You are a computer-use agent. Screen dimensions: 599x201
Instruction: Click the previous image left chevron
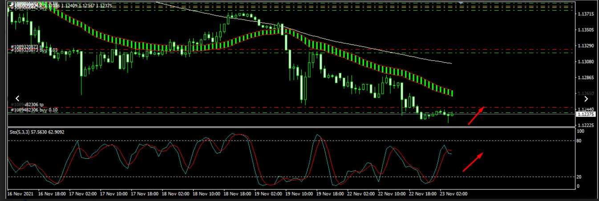(17, 98)
